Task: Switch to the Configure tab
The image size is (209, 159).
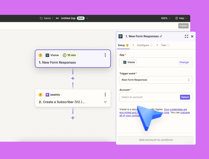Action: tap(145, 45)
